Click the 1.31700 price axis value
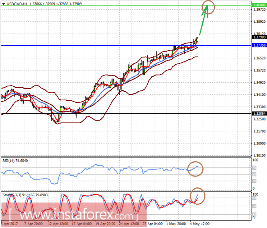This screenshot has width=267, height=228. point(259,131)
